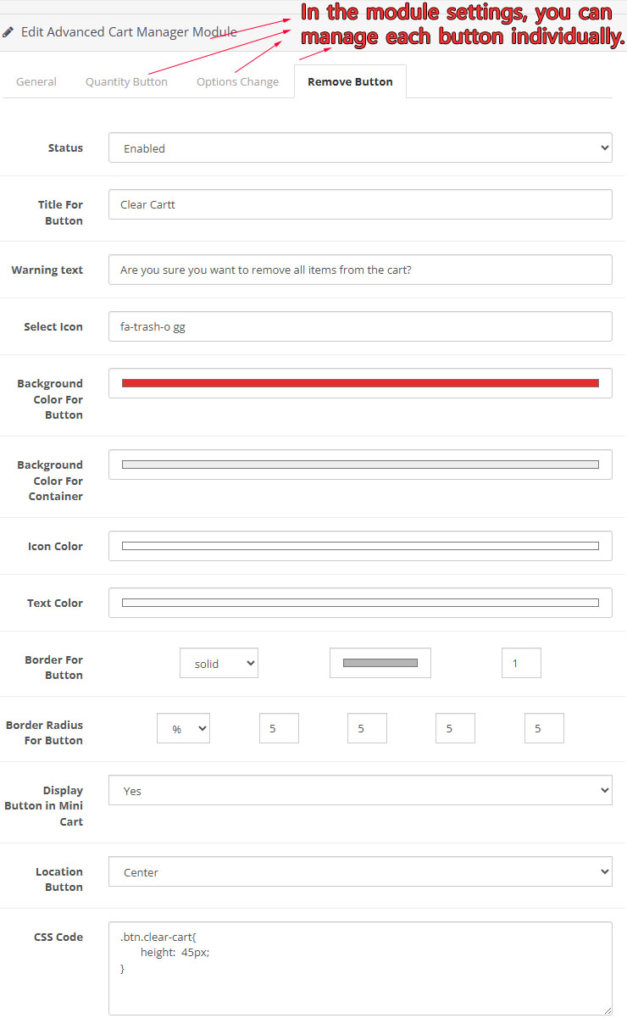Click the pencil edit icon in header
This screenshot has width=627, height=1035.
tap(8, 32)
